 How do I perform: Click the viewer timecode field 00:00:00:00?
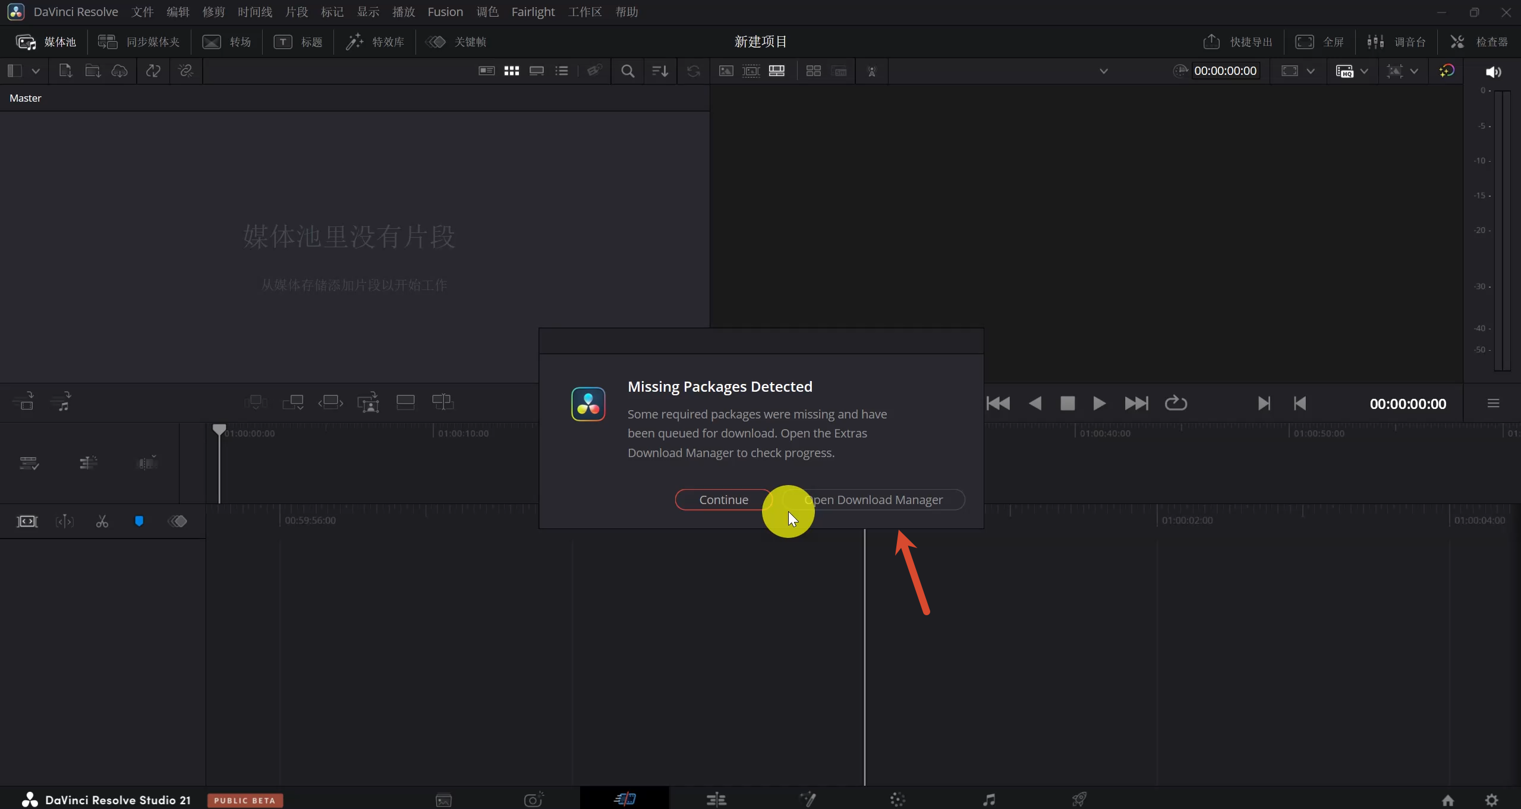click(x=1225, y=71)
